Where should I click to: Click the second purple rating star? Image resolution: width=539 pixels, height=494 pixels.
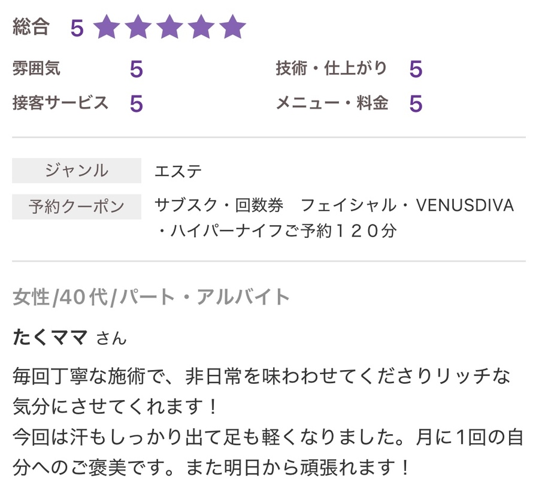click(139, 28)
